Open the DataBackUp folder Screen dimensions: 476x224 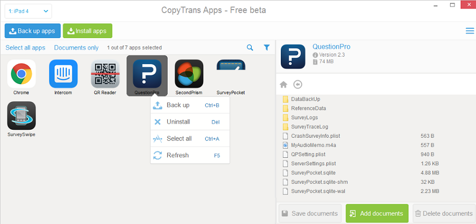pos(305,99)
